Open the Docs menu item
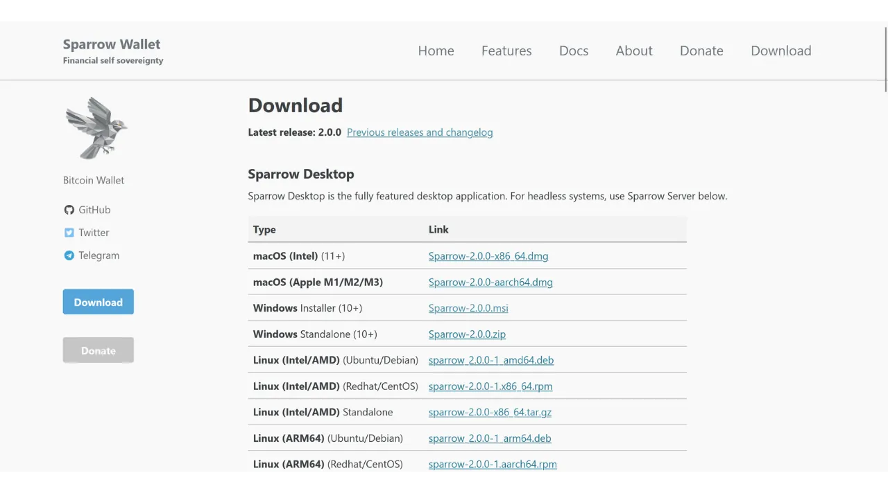Viewport: 888px width, 493px height. coord(574,51)
